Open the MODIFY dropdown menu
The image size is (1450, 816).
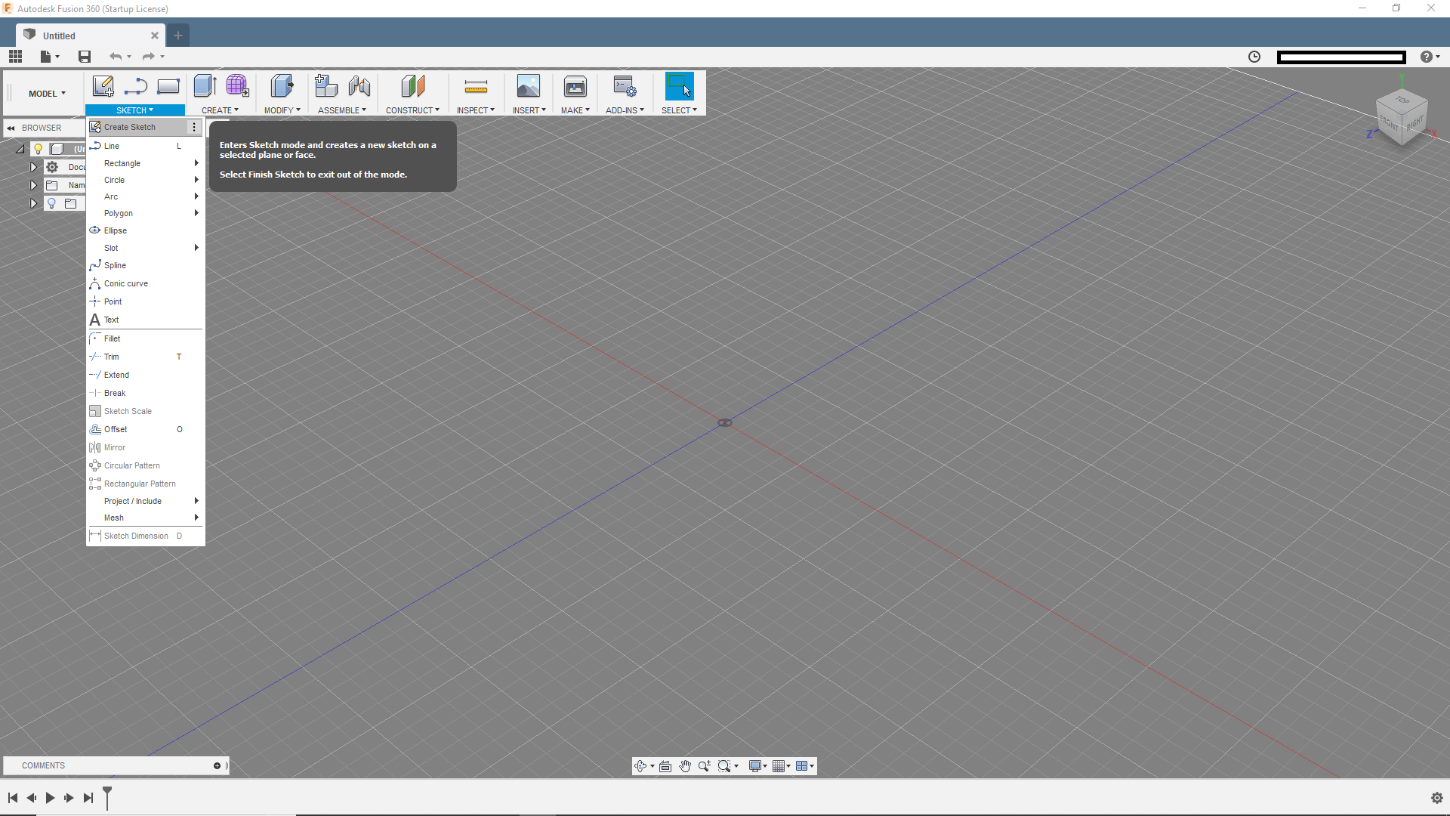coord(282,110)
